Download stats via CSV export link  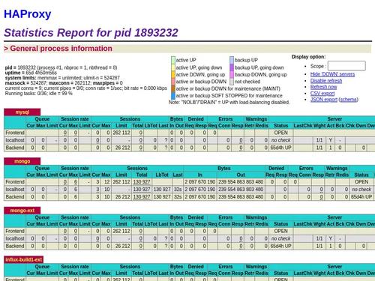tap(322, 93)
